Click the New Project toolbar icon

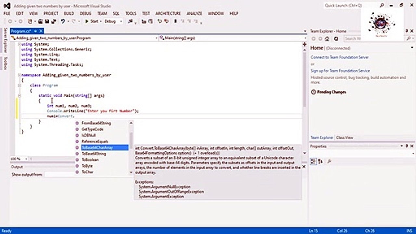point(30,21)
